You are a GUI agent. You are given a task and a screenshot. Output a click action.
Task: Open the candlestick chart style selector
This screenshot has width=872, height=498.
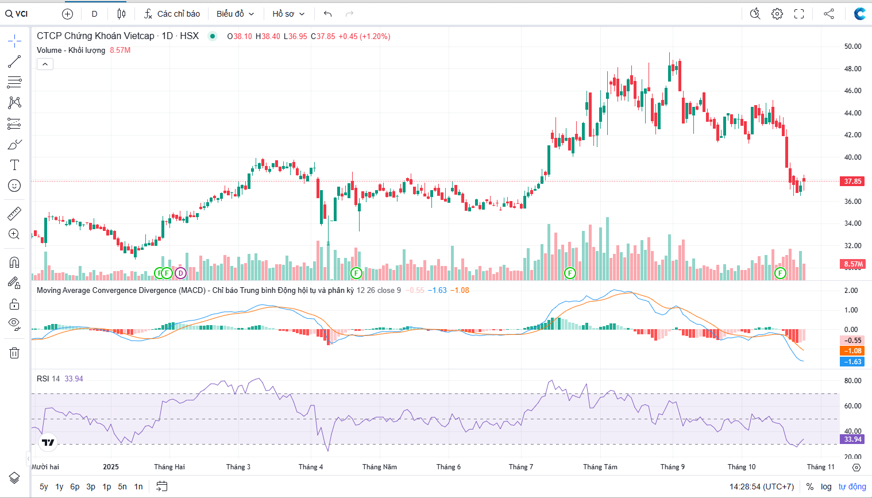[x=121, y=14]
